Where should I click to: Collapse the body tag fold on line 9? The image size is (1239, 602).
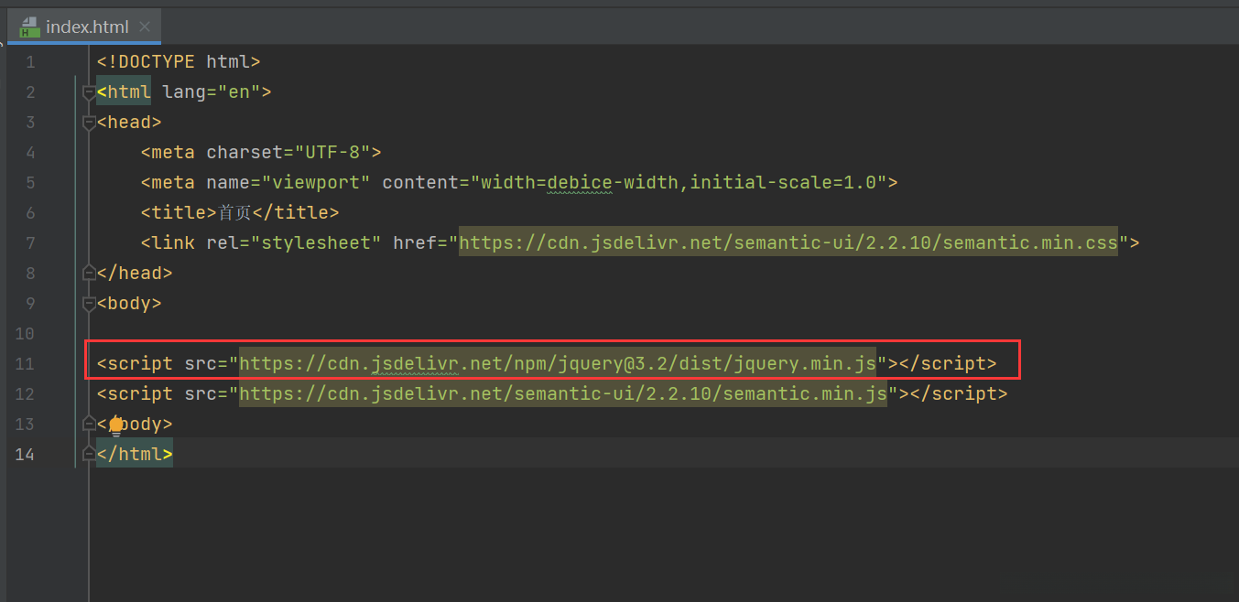(89, 303)
